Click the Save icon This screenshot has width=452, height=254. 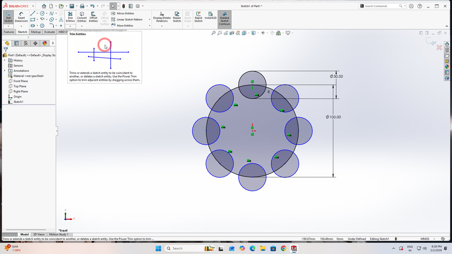[x=72, y=6]
